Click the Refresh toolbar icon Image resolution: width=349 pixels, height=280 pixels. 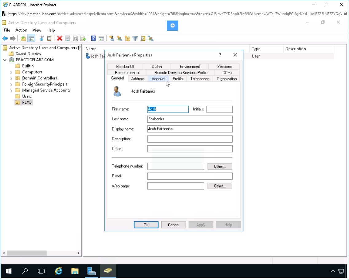point(76,38)
